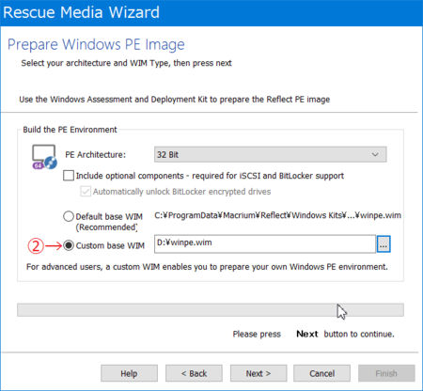Enable Include optional components checkbox
Screen dimensions: 423x391
(69, 176)
